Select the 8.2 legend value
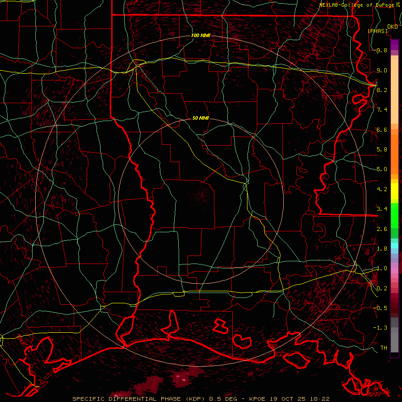The width and height of the screenshot is (402, 402). click(382, 90)
